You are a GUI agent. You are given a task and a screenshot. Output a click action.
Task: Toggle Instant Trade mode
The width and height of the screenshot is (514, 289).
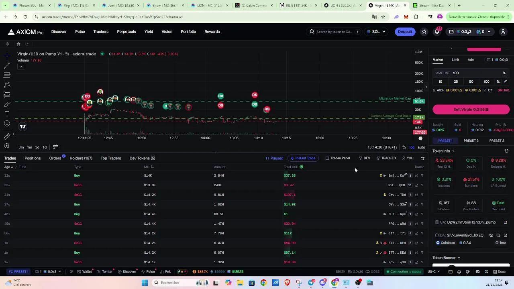[303, 158]
